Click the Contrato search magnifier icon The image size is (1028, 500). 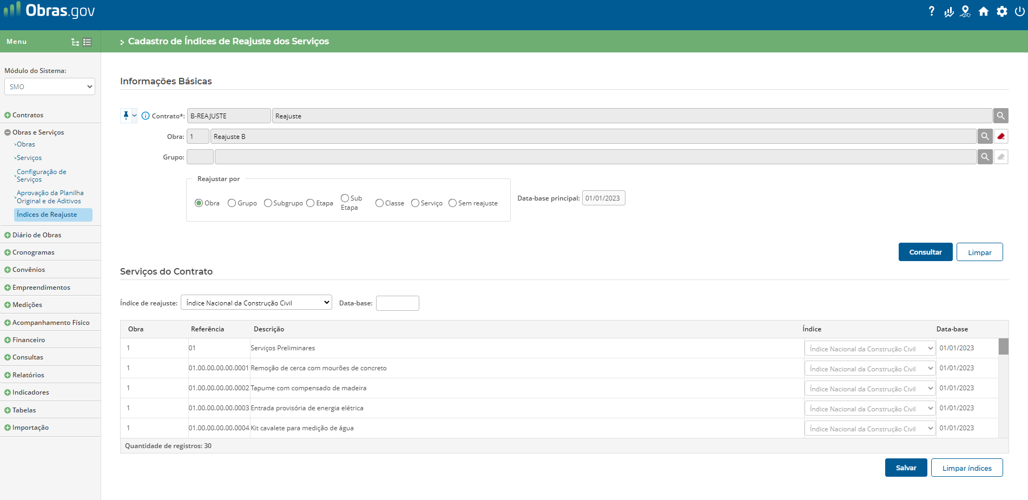pos(1000,116)
